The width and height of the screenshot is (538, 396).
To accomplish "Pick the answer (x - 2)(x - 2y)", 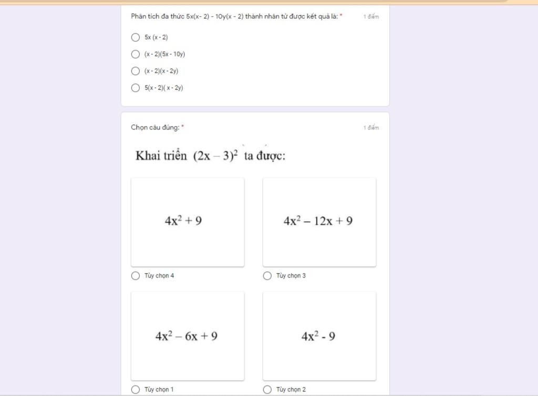I will pyautogui.click(x=136, y=71).
